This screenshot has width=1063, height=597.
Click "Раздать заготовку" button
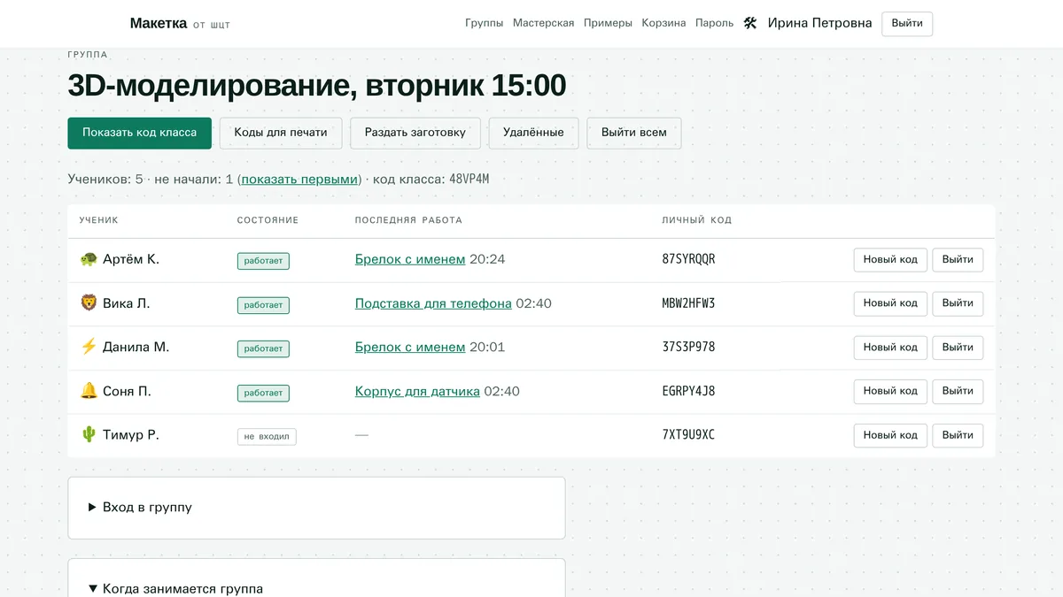click(415, 134)
